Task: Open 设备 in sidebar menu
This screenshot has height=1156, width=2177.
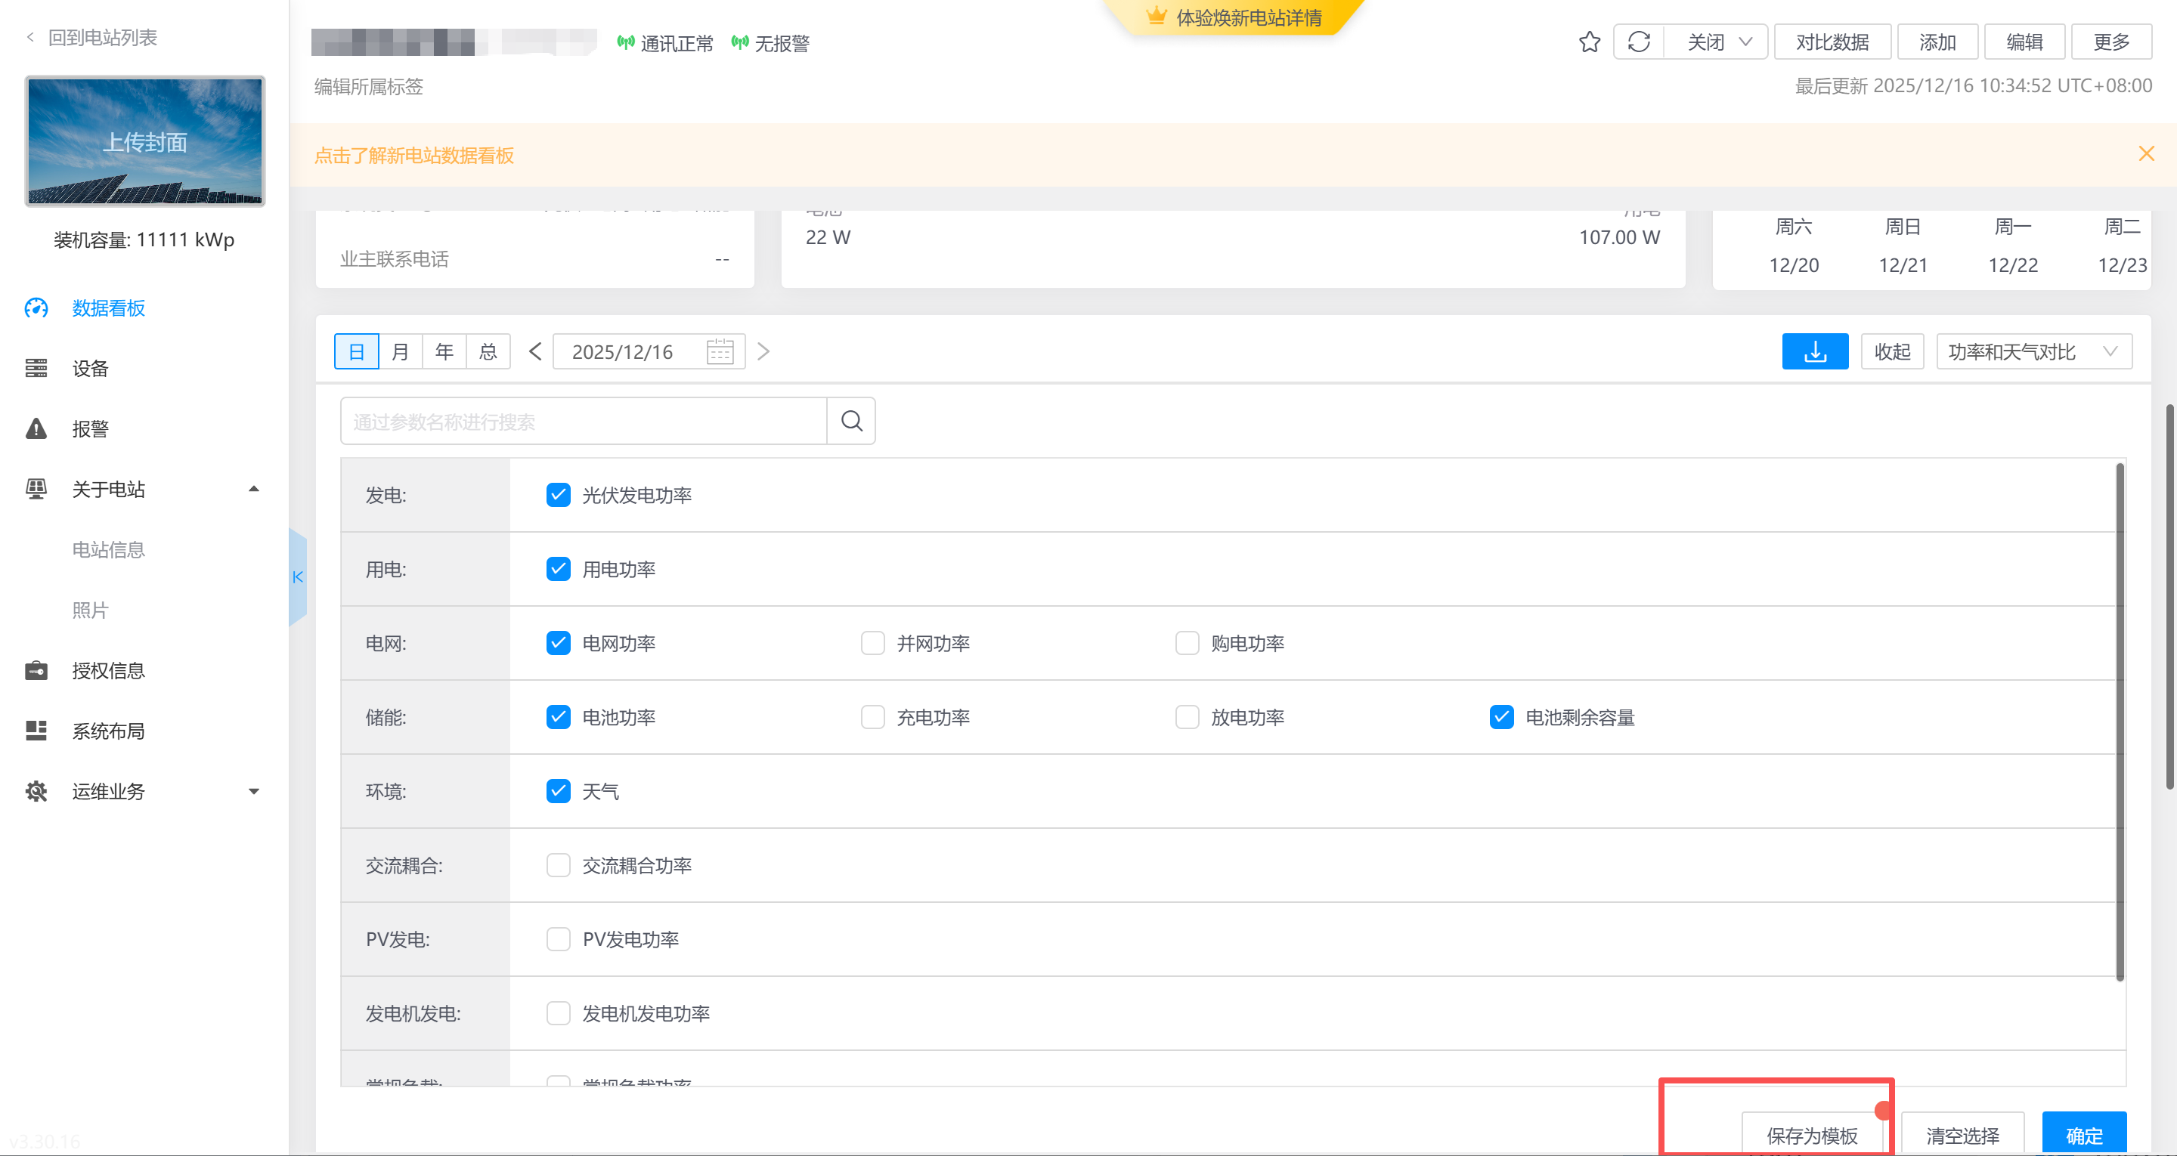Action: click(90, 369)
